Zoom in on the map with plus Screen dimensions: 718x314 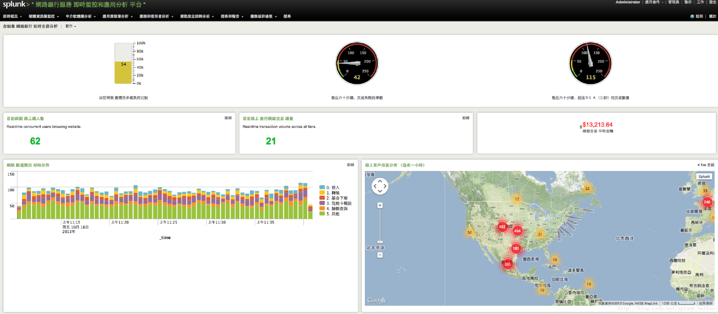[380, 205]
